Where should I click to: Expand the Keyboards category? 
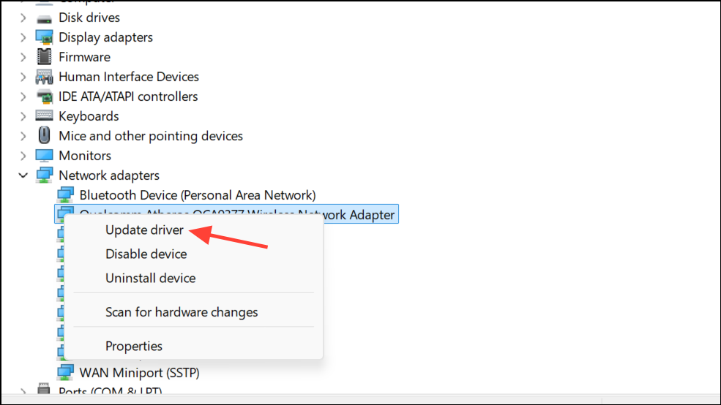coord(23,116)
